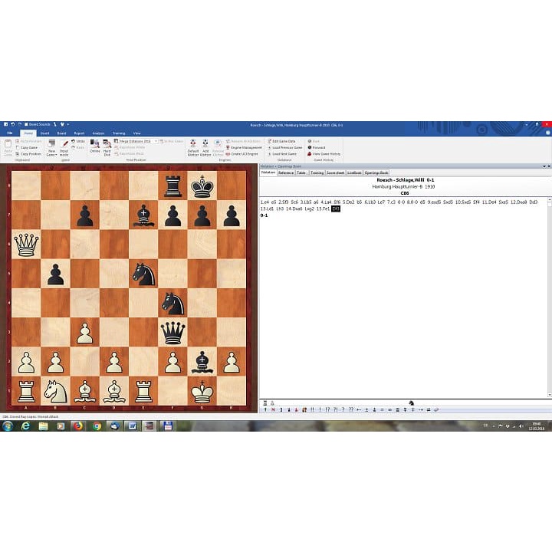552x552 pixels.
Task: Select the Reference tab in notation pane
Action: (x=286, y=172)
